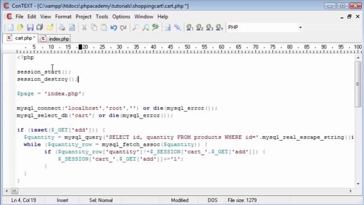This screenshot has height=205, width=364.
Task: Click the while ($quantity_row line
Action: click(x=115, y=145)
